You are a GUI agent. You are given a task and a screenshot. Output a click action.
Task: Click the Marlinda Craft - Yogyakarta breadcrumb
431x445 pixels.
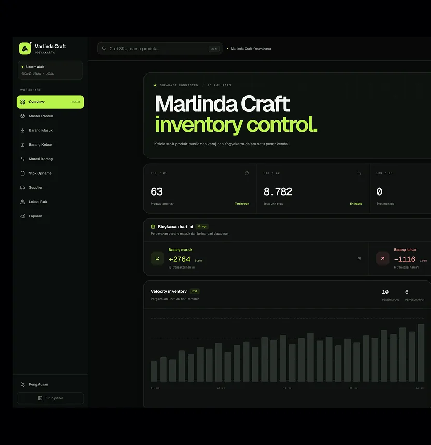click(x=251, y=49)
